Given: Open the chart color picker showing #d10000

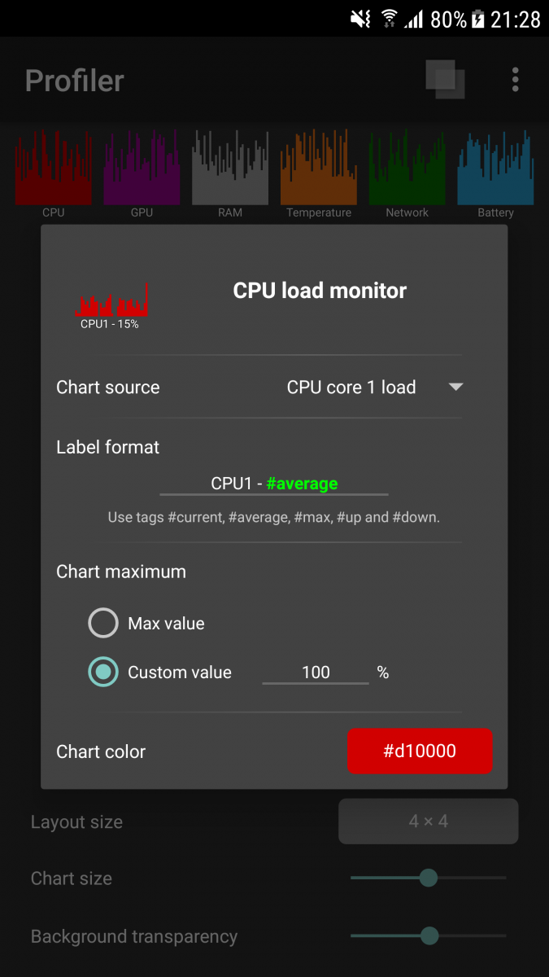Looking at the screenshot, I should pyautogui.click(x=420, y=751).
